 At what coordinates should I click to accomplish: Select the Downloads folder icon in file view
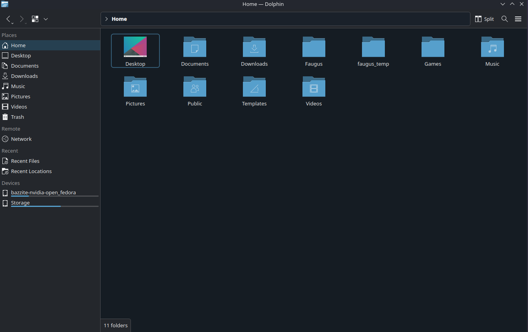(x=254, y=47)
